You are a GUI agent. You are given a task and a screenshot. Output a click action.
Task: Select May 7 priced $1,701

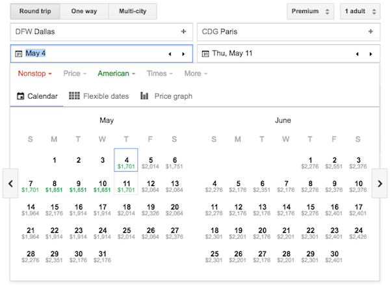click(x=30, y=186)
